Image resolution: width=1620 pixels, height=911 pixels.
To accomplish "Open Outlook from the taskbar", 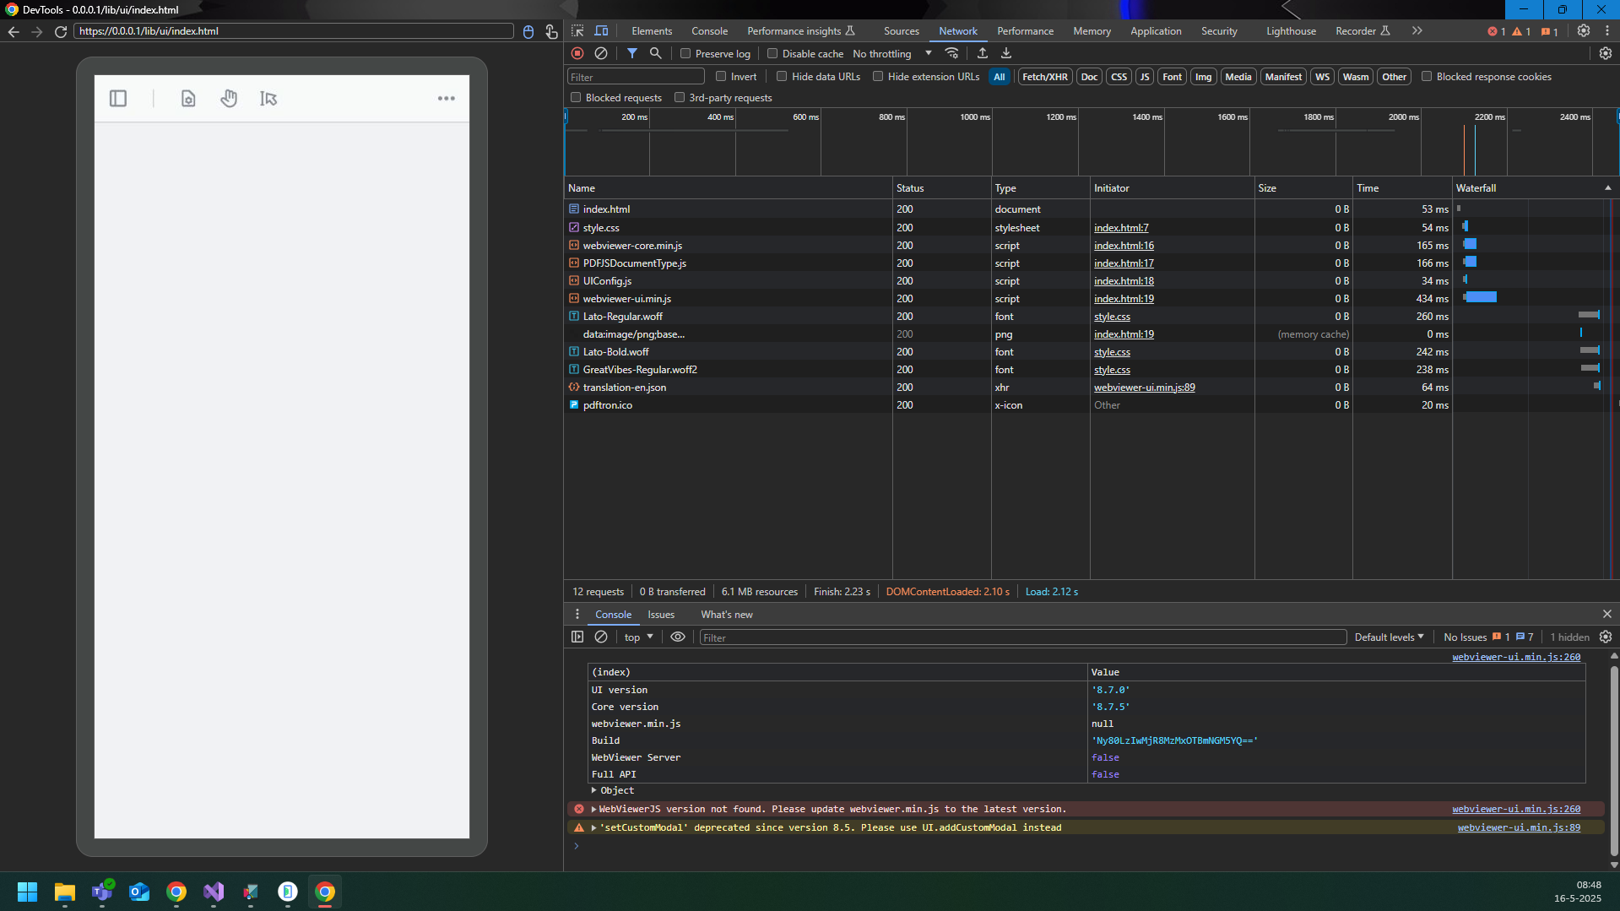I will coord(139,892).
